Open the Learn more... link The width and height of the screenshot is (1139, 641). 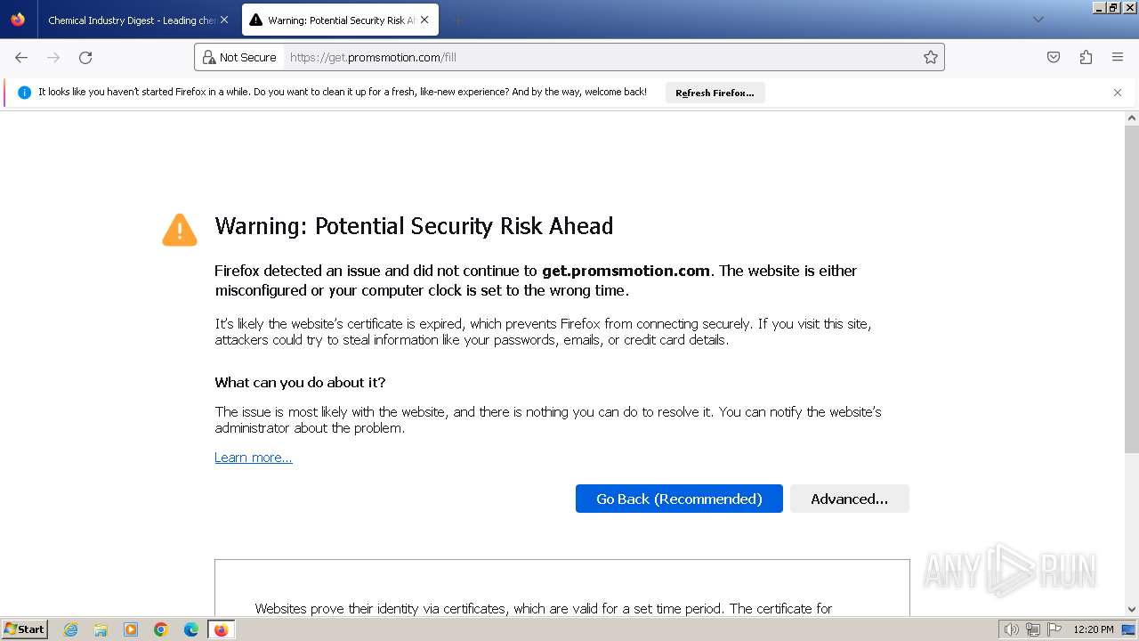[x=254, y=458]
